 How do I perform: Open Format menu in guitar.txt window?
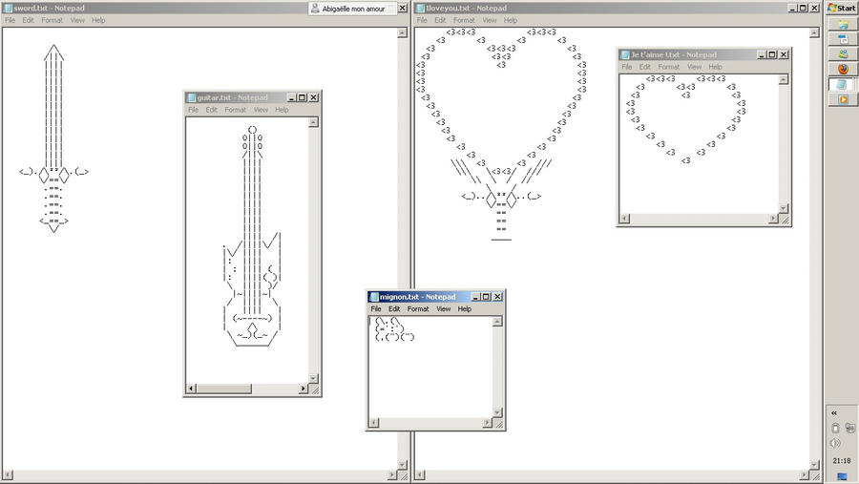coord(235,110)
